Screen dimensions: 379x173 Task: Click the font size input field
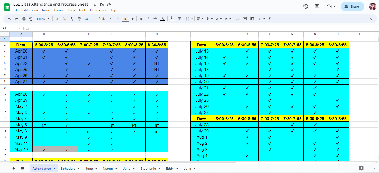coord(125,19)
